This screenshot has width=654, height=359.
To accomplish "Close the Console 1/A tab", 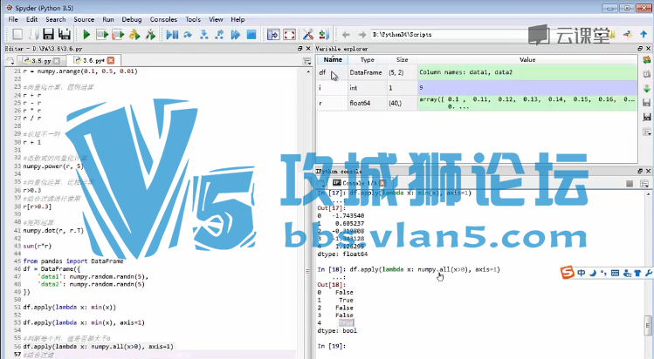I will [x=382, y=183].
